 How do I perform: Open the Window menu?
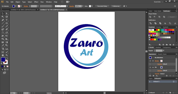(x=48, y=2)
